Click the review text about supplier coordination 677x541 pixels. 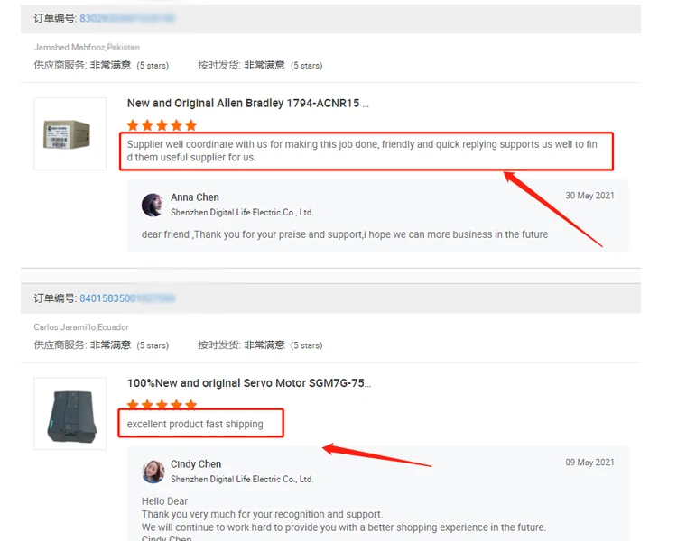pos(362,151)
